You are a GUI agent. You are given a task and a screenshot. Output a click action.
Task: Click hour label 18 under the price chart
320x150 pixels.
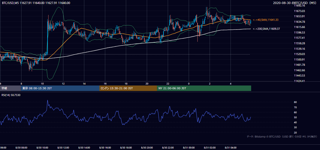pos(126,84)
